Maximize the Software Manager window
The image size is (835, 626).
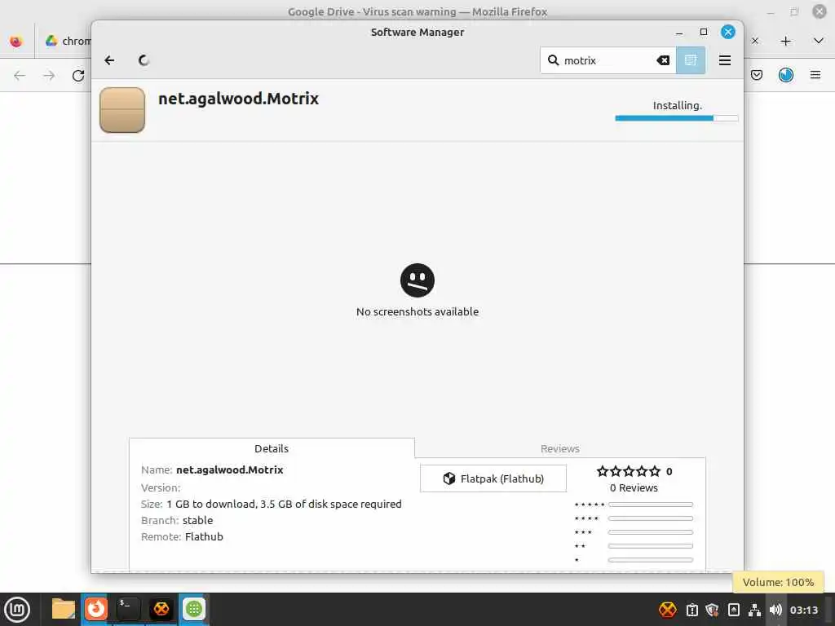704,32
